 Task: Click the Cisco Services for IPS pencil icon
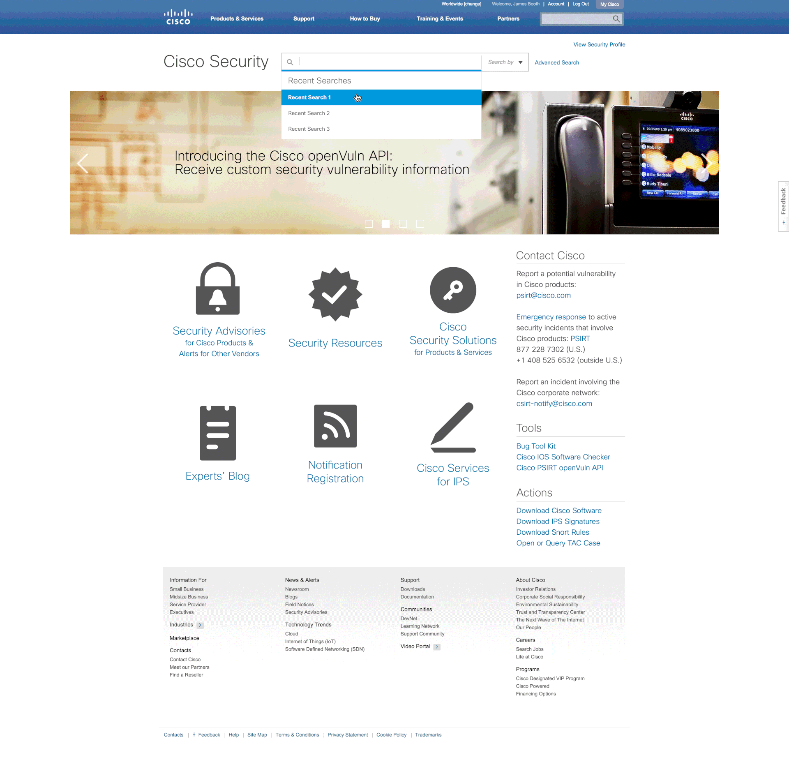click(x=453, y=427)
